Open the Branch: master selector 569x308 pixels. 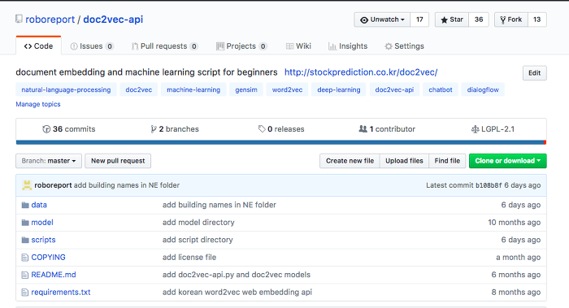click(x=49, y=161)
